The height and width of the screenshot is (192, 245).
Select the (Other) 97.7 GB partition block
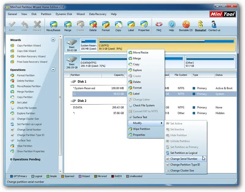[210, 62]
